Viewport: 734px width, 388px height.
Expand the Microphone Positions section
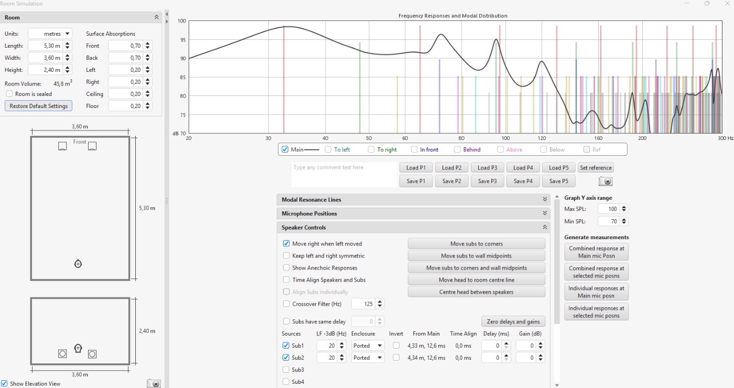[545, 214]
